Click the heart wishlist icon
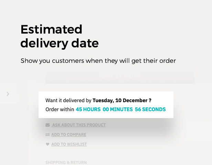 pyautogui.click(x=47, y=144)
